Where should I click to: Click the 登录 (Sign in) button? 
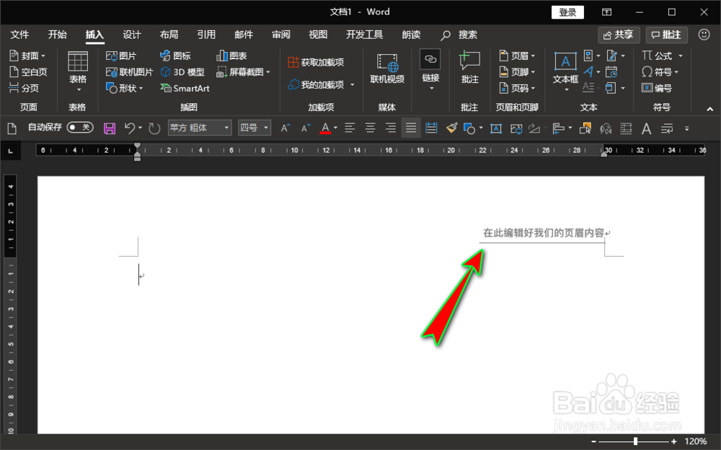coord(567,12)
